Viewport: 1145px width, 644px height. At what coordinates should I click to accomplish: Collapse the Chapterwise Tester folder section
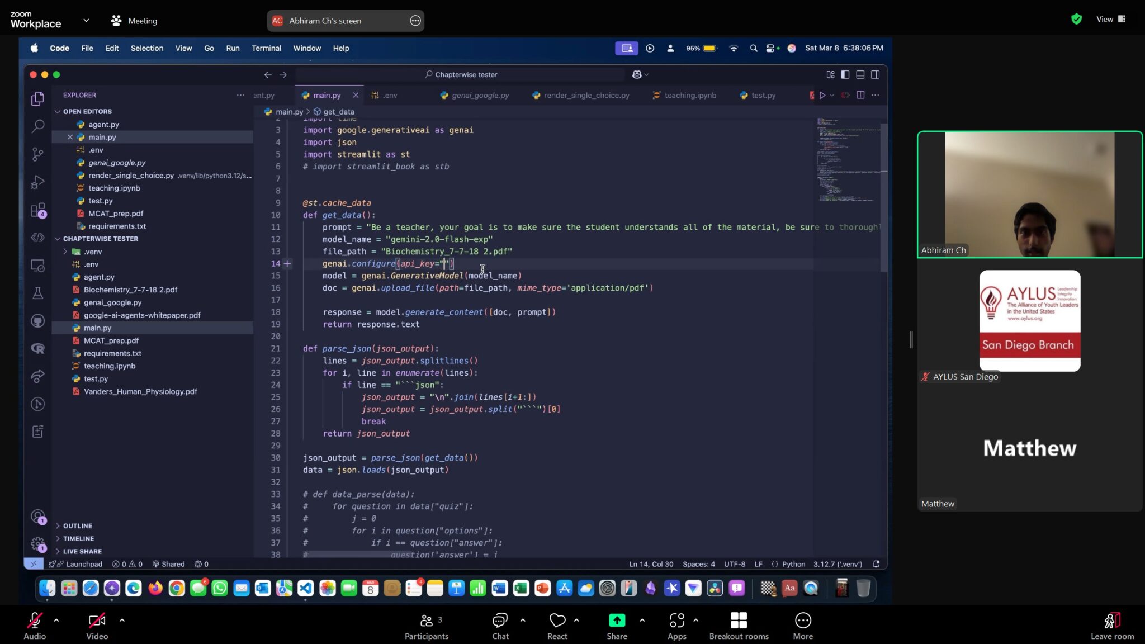point(100,239)
